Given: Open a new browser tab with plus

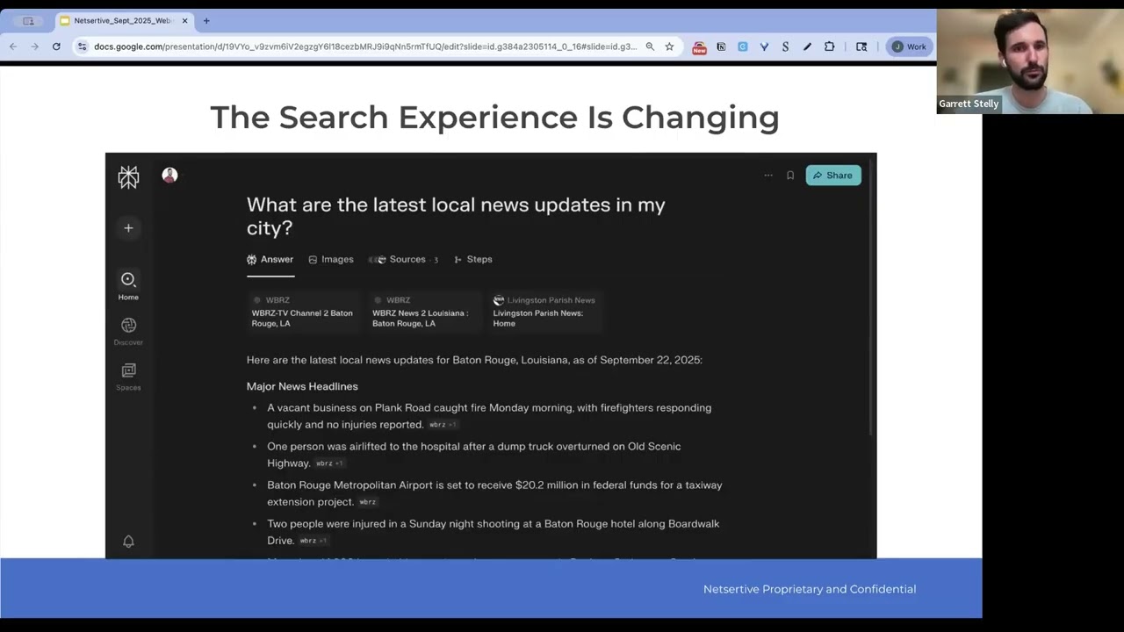Looking at the screenshot, I should (x=206, y=20).
